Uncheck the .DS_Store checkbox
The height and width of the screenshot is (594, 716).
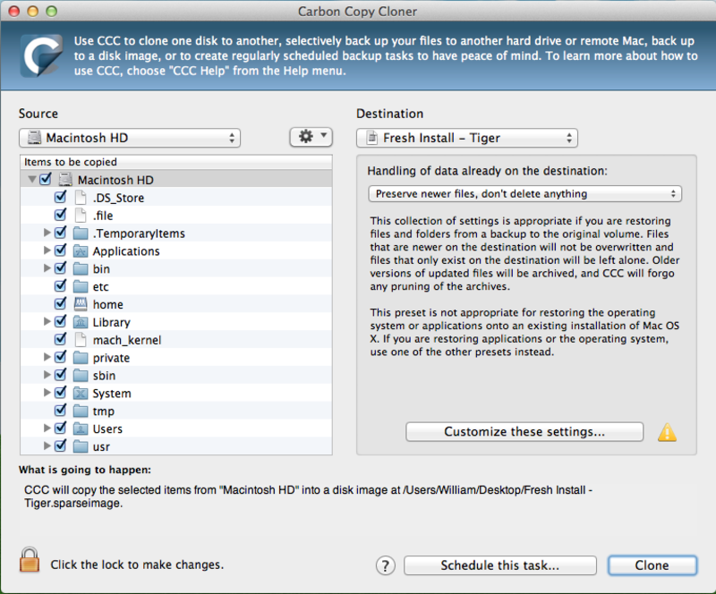pyautogui.click(x=60, y=197)
